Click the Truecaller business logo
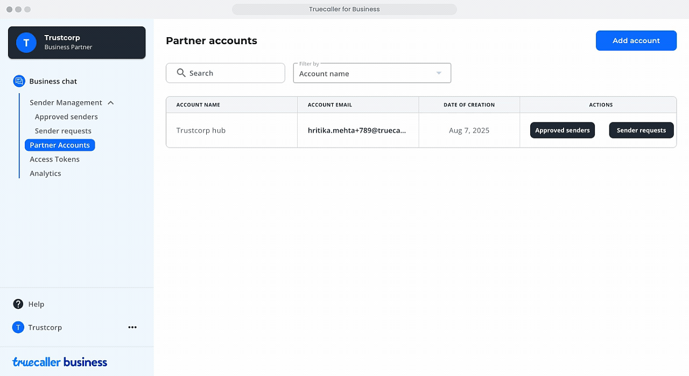This screenshot has height=376, width=689. (60, 362)
